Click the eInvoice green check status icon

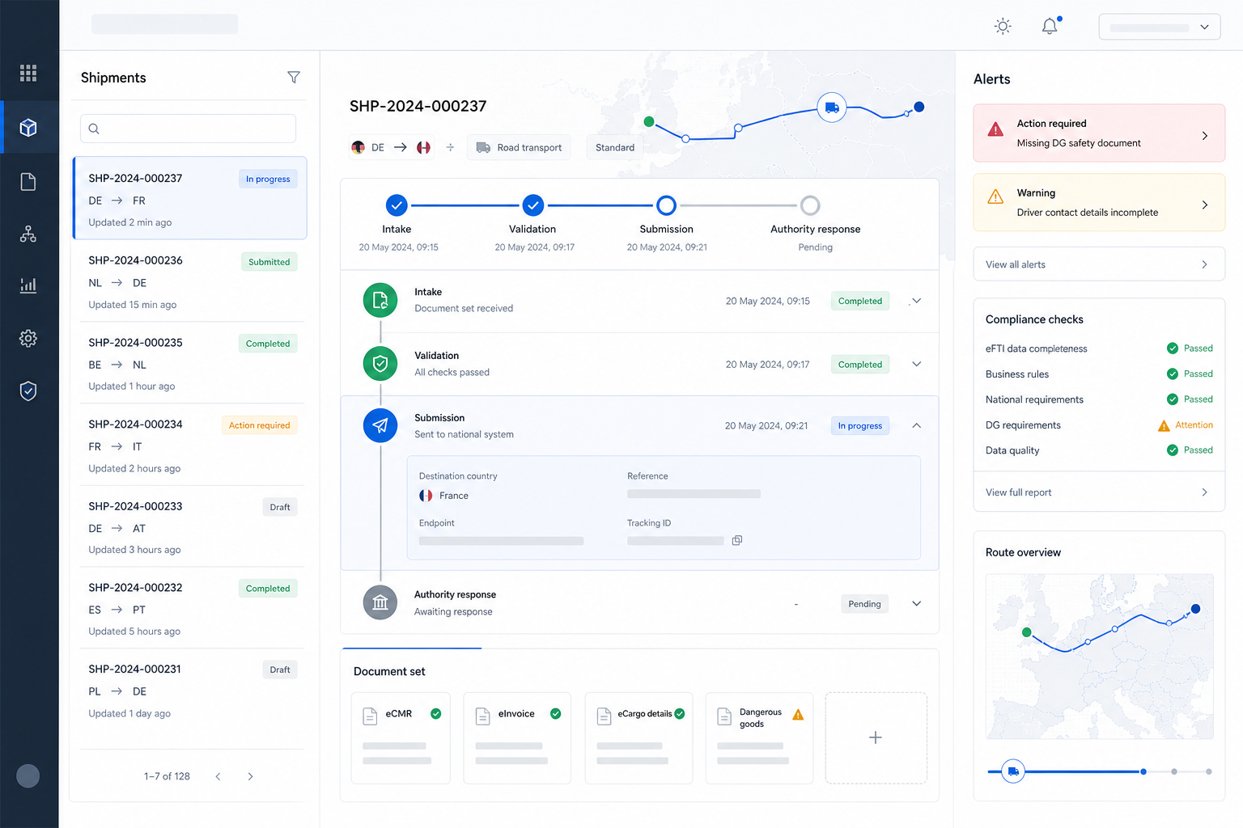tap(556, 713)
